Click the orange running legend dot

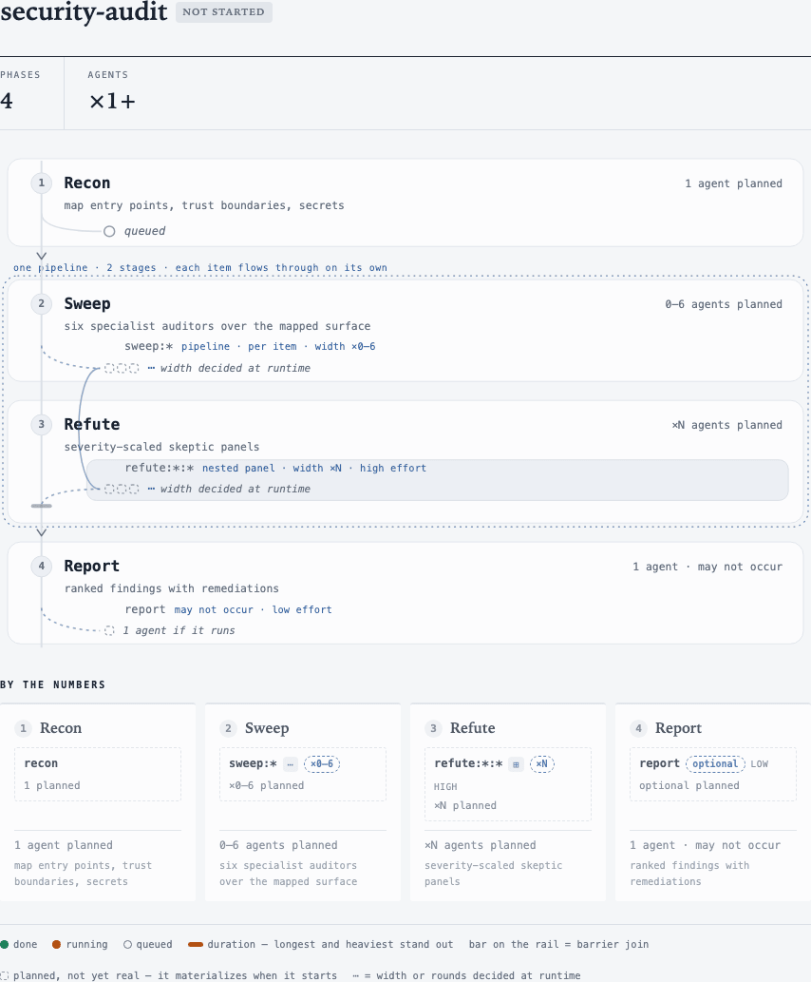56,944
